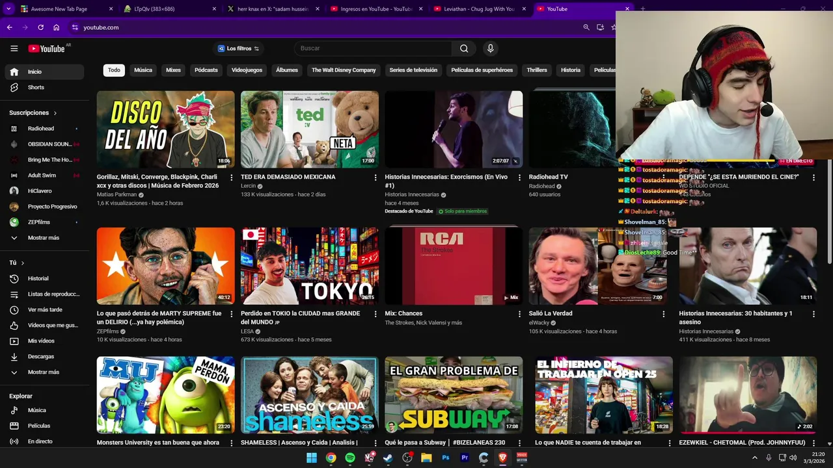This screenshot has height=468, width=833.
Task: Click the browser home icon
Action: [x=57, y=27]
